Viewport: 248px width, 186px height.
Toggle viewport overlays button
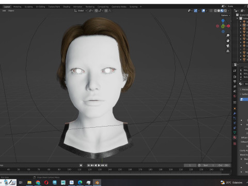click(204, 11)
